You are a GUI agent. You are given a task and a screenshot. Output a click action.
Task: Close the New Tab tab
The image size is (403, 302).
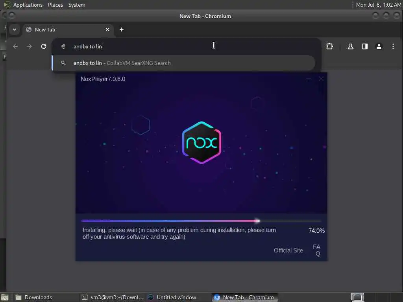107,29
